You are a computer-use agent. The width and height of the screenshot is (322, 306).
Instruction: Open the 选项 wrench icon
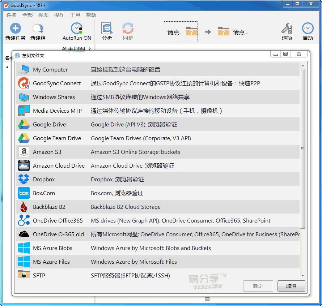click(287, 28)
